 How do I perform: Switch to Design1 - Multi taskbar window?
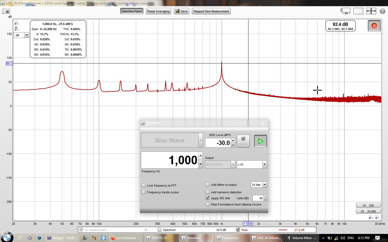[62, 238]
